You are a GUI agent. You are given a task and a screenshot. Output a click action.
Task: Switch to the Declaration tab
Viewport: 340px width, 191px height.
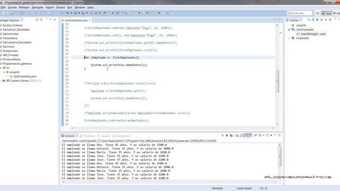(121, 136)
